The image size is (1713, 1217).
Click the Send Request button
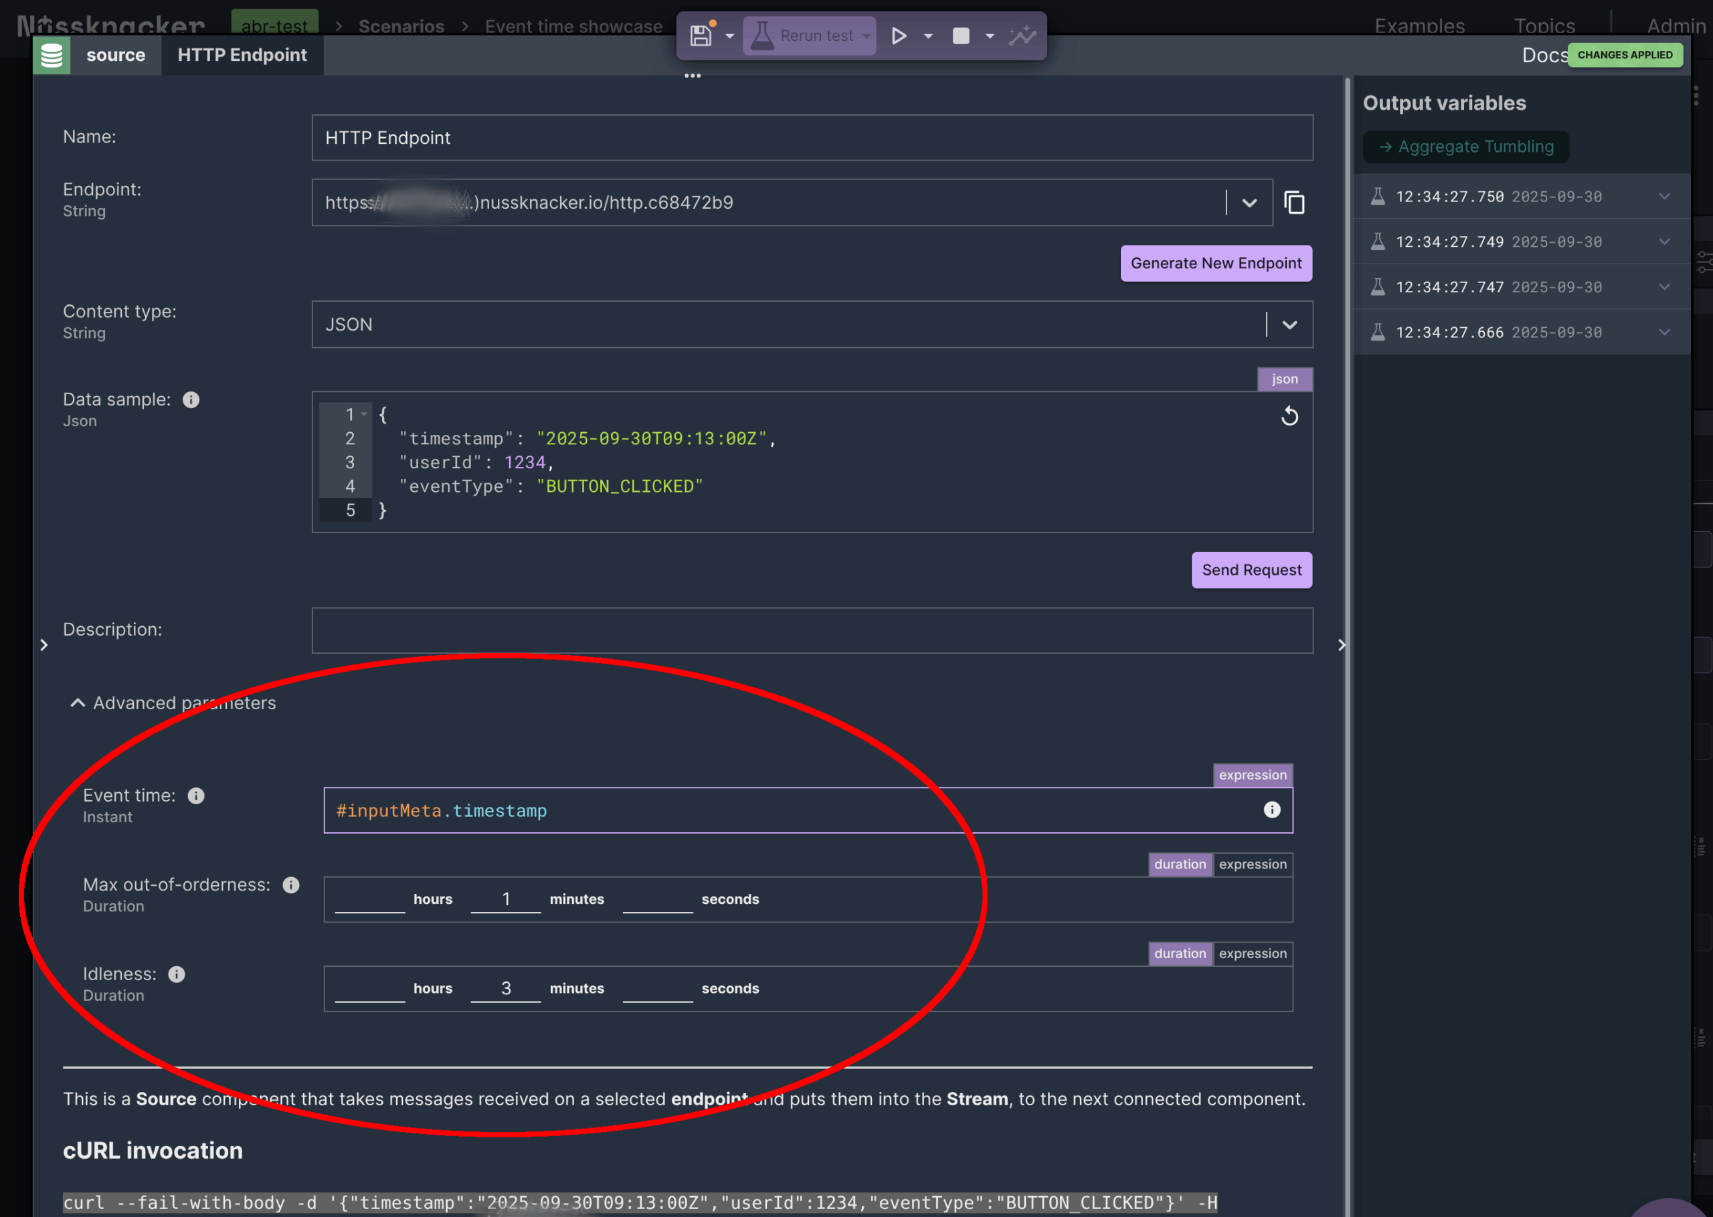point(1251,570)
